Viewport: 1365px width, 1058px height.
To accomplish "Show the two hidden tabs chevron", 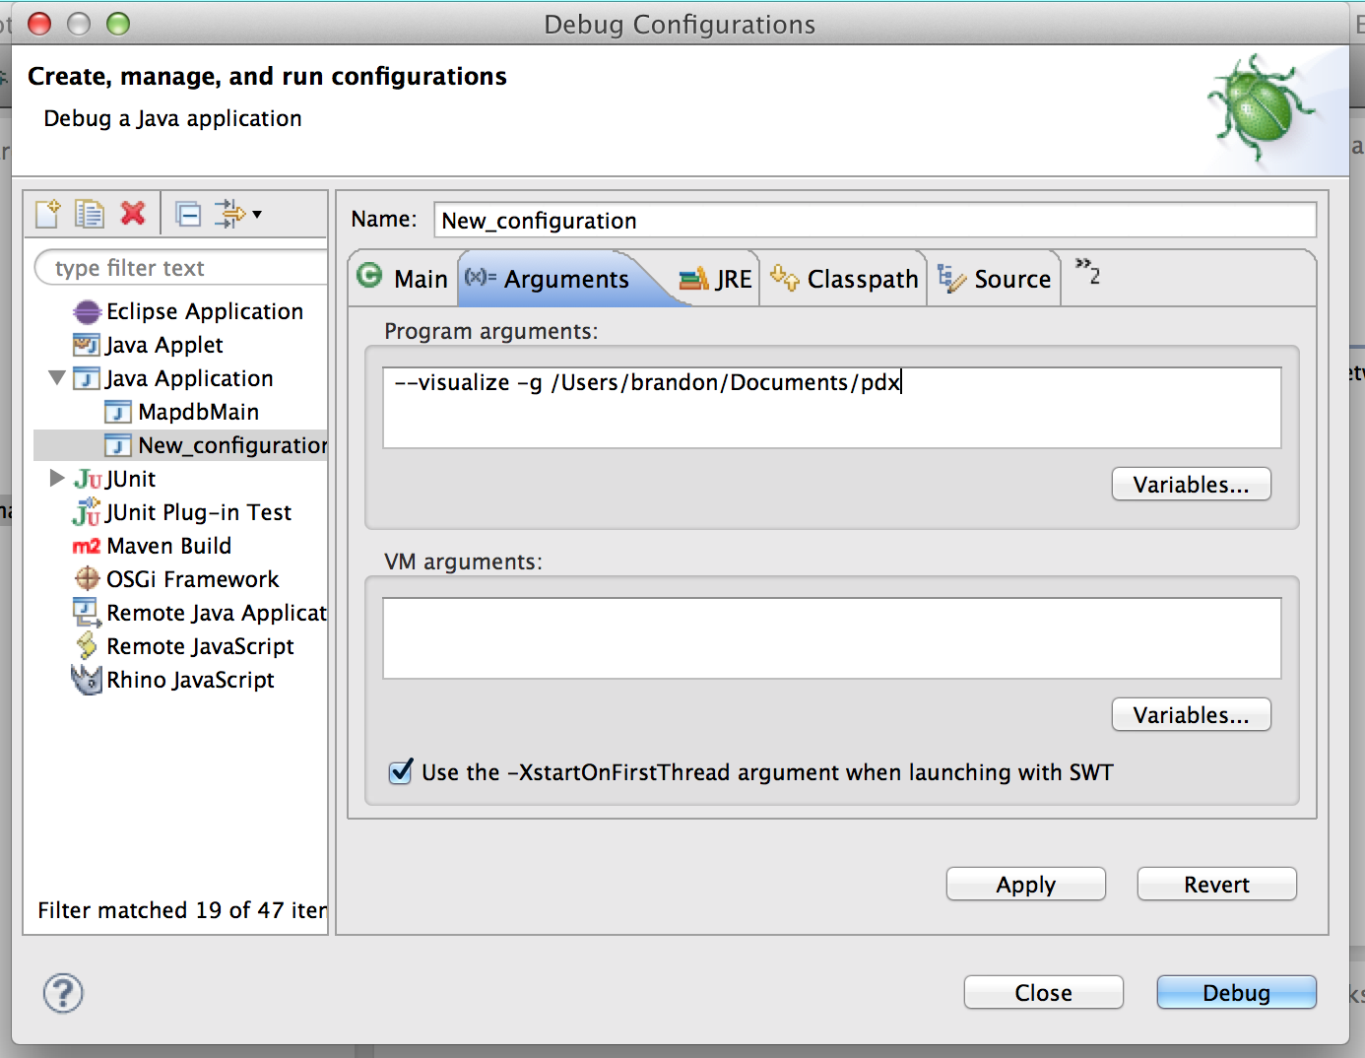I will 1087,271.
